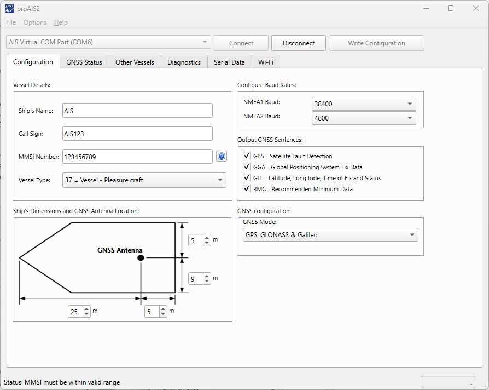Click the Disconnect button
Viewport: 489px width, 390px height.
299,43
